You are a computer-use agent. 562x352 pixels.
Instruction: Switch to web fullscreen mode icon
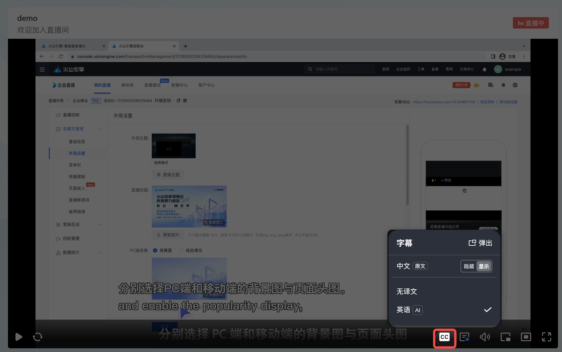[x=526, y=337]
